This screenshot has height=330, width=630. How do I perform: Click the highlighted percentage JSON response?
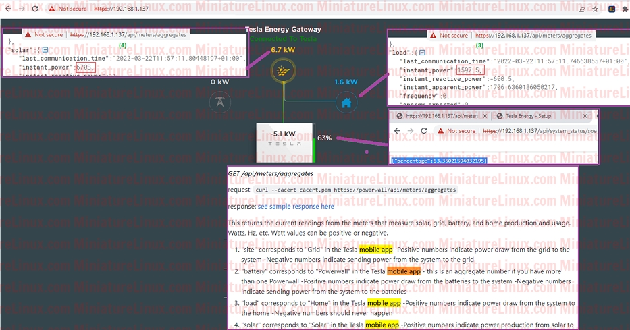(439, 161)
